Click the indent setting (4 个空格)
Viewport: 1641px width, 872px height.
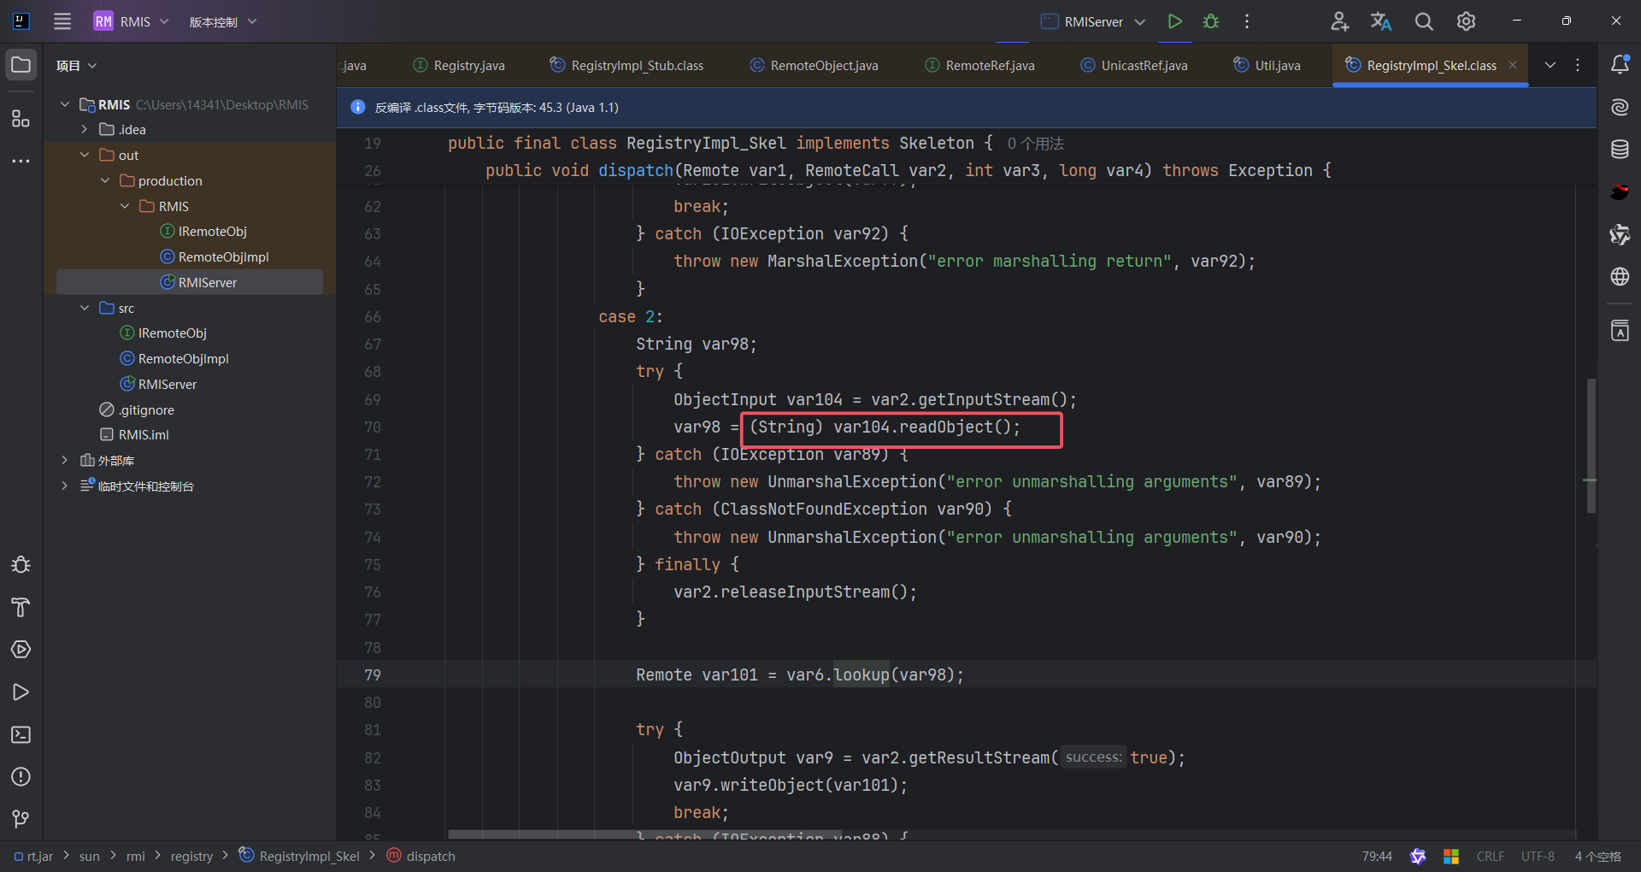coord(1598,856)
